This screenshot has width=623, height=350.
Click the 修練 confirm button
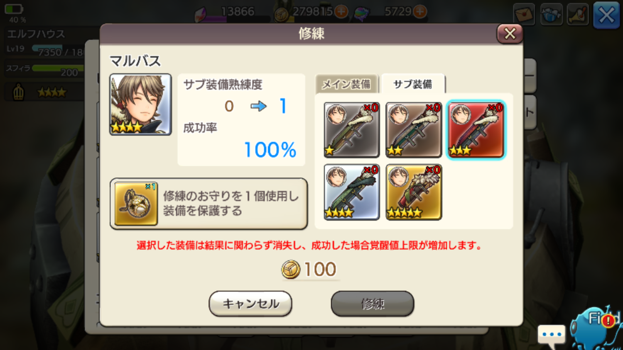pyautogui.click(x=373, y=304)
